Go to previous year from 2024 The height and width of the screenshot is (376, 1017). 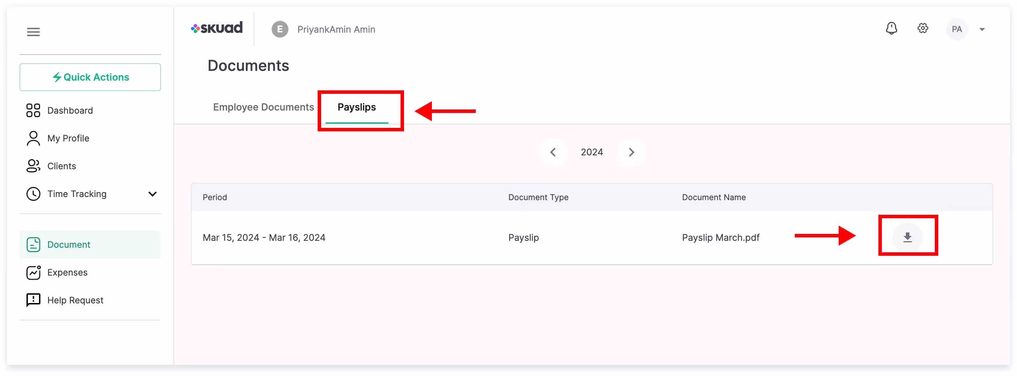(x=553, y=152)
